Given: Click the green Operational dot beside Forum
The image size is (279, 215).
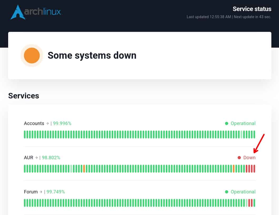Looking at the screenshot, I should click(226, 192).
